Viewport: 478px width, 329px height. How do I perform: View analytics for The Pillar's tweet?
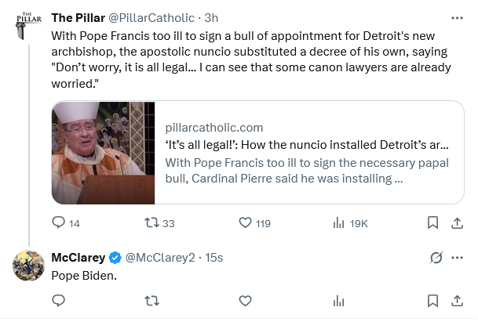tap(339, 223)
